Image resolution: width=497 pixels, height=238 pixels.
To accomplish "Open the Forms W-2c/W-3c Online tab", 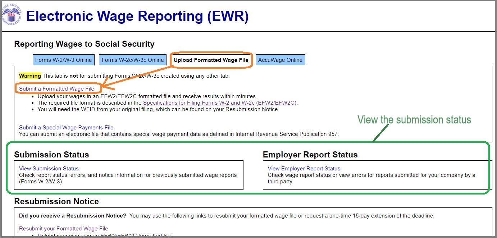I will [133, 60].
